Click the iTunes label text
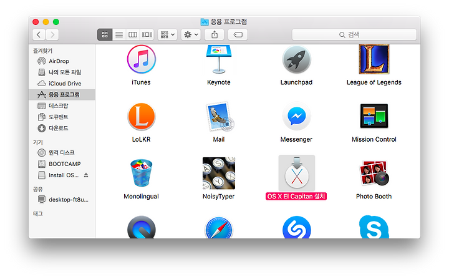Viewport: 449px width, 279px height. click(x=141, y=82)
